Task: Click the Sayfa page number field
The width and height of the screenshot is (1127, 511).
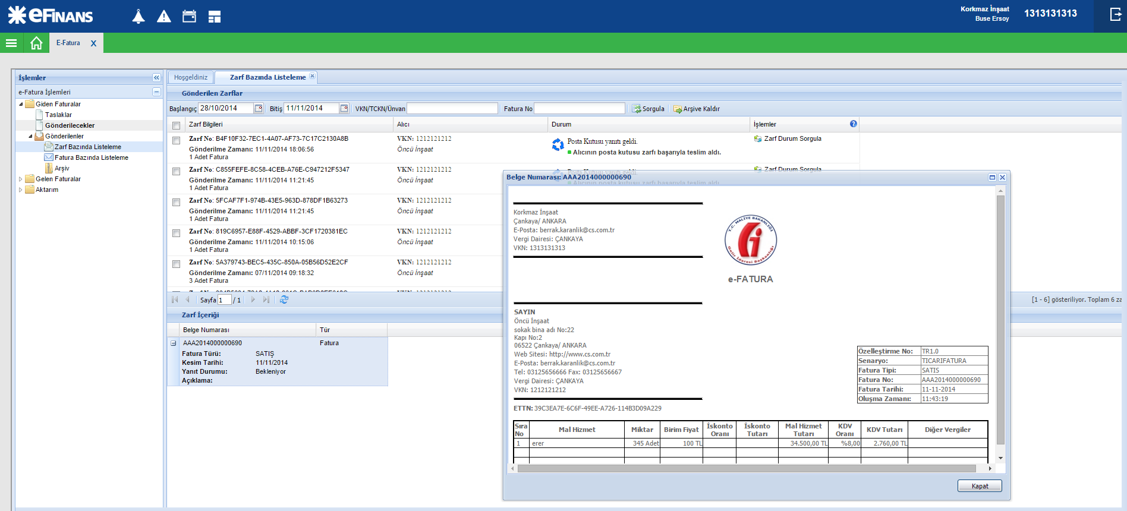Action: coord(224,300)
